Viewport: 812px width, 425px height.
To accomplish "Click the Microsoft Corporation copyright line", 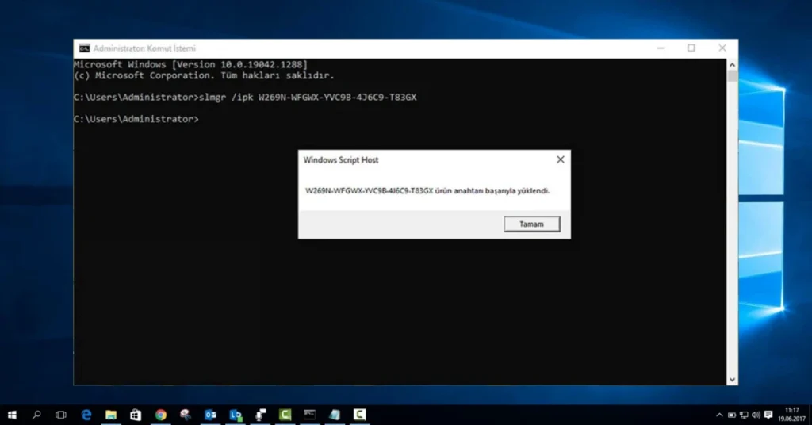I will (x=204, y=75).
